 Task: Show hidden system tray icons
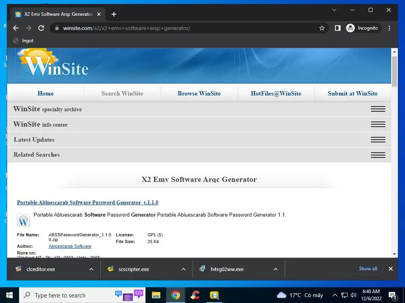(x=335, y=295)
